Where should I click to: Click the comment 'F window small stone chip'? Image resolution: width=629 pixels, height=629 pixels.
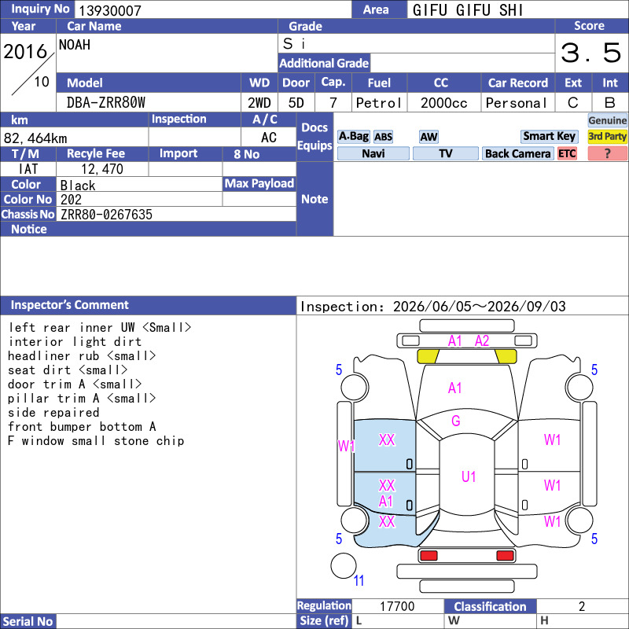(96, 441)
